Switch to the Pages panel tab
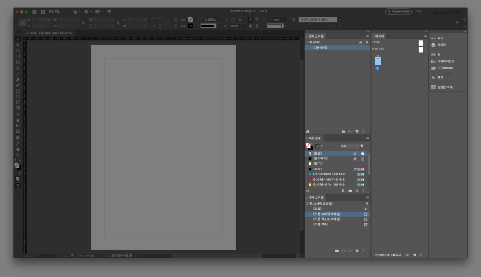This screenshot has width=481, height=277. 379,36
